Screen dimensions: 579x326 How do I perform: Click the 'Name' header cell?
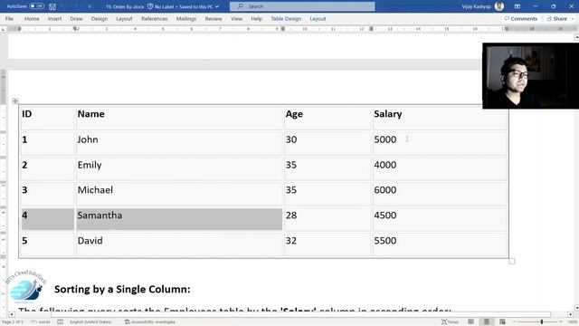[x=179, y=118]
